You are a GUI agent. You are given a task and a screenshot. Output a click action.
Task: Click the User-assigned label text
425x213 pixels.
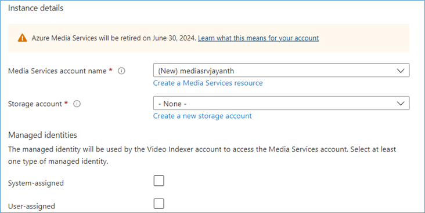coord(31,206)
